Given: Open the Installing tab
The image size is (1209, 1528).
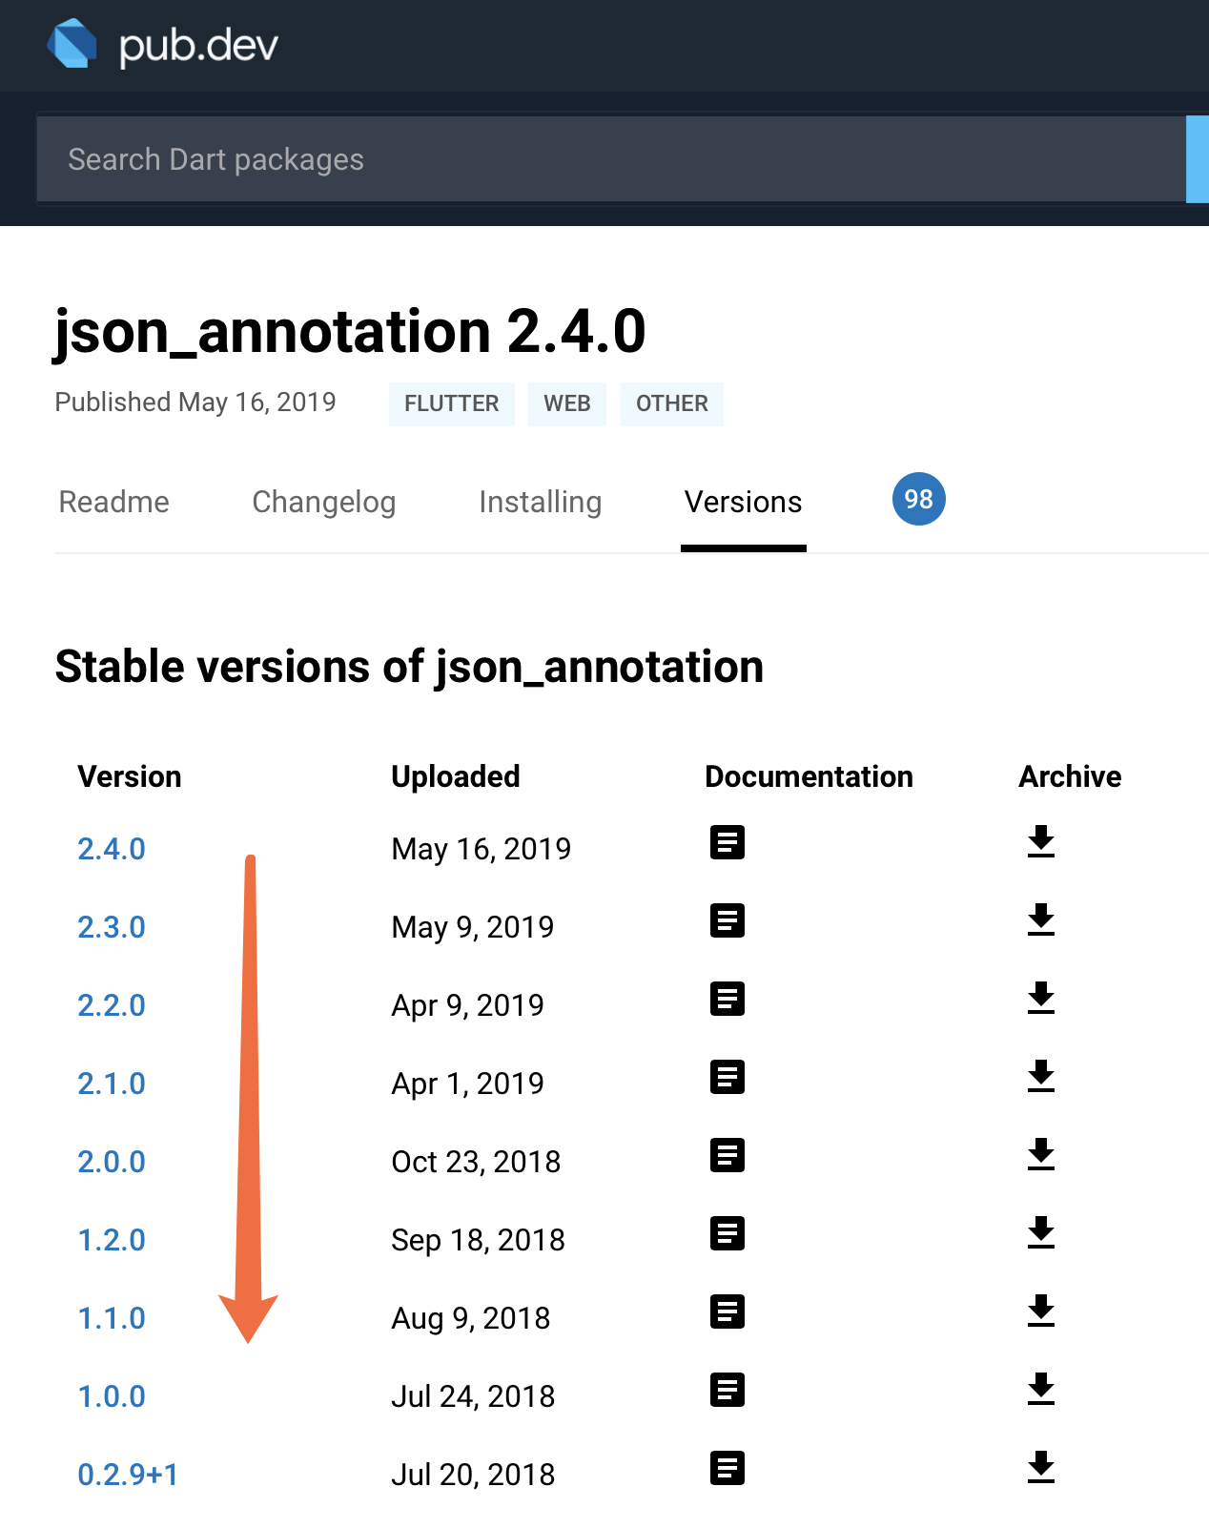Looking at the screenshot, I should (x=540, y=502).
